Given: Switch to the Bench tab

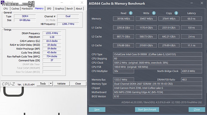Looking at the screenshot, I should [x=70, y=9].
